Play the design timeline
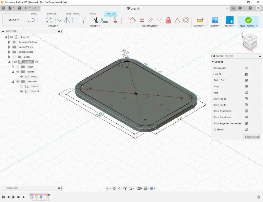This screenshot has height=202, width=263. tap(13, 197)
